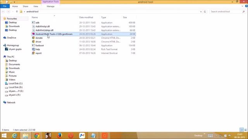Select the AdbWinUsbApi.dll file icon
This screenshot has height=139, width=248.
(33, 30)
